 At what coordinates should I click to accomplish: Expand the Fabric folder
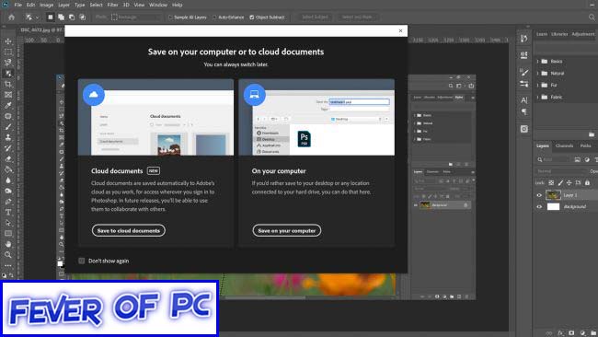(x=538, y=97)
